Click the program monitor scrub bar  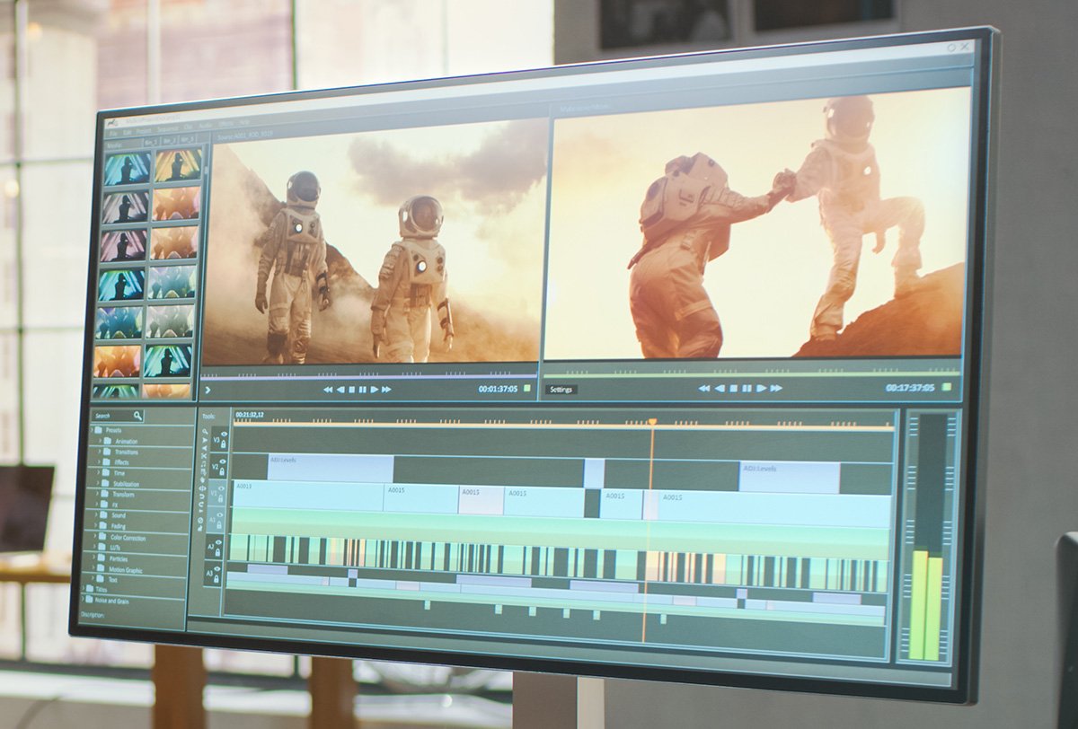pos(751,373)
